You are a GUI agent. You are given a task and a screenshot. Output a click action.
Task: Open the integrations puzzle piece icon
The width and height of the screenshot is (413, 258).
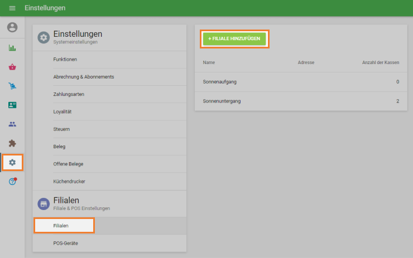coord(12,143)
